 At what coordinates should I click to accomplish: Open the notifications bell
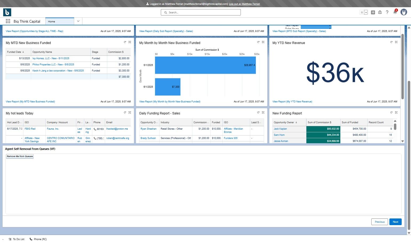(x=395, y=12)
